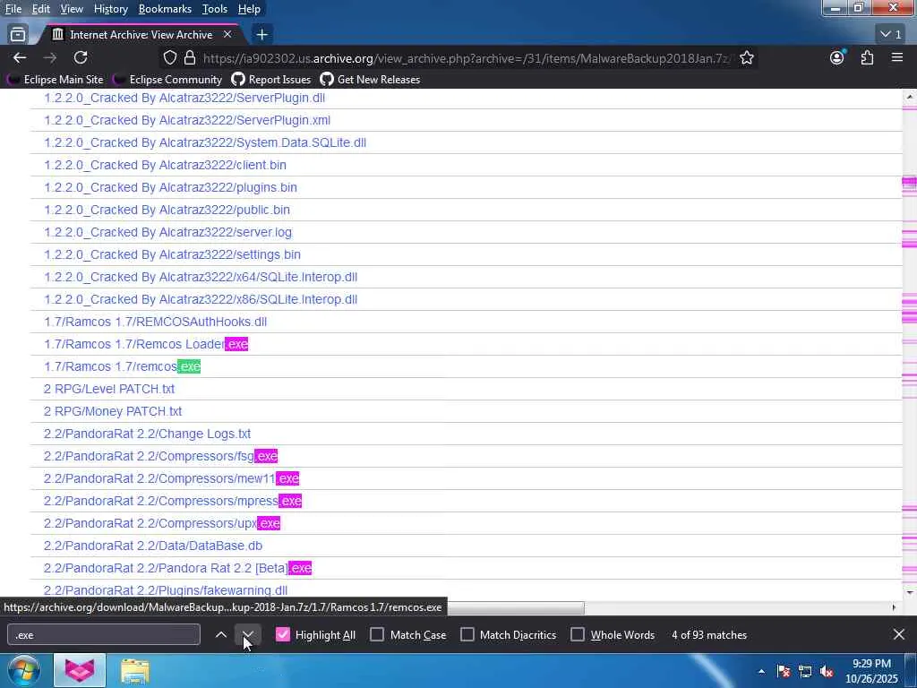Screen dimensions: 917x688
Task: Click the horizontal scrollbar thumb
Action: pos(516,608)
